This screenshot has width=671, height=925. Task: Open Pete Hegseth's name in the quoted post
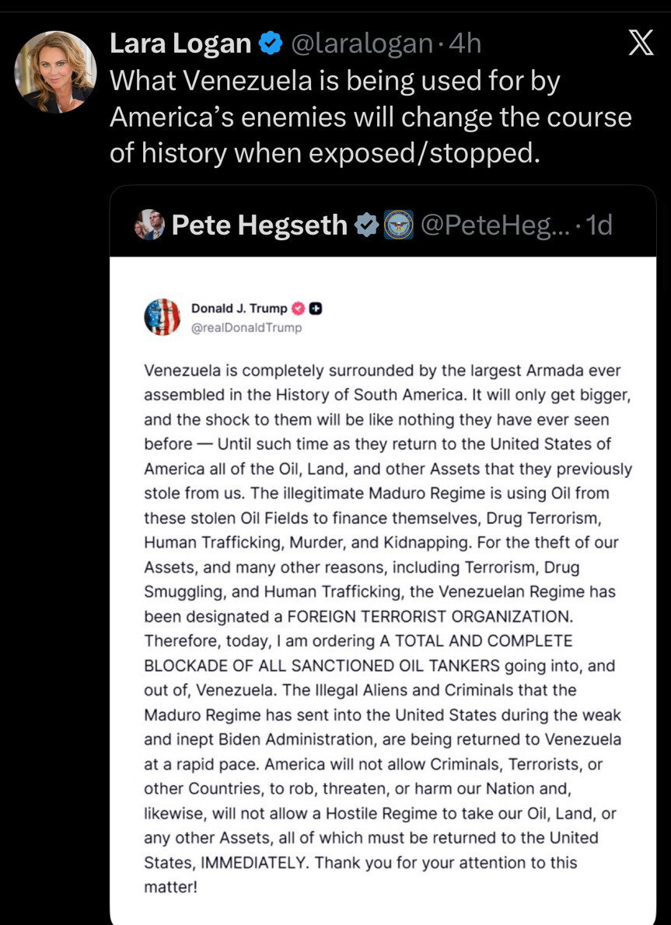pos(259,225)
